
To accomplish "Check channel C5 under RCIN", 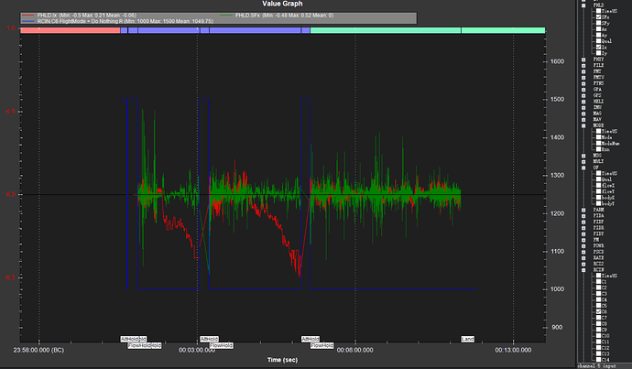I will pos(598,306).
